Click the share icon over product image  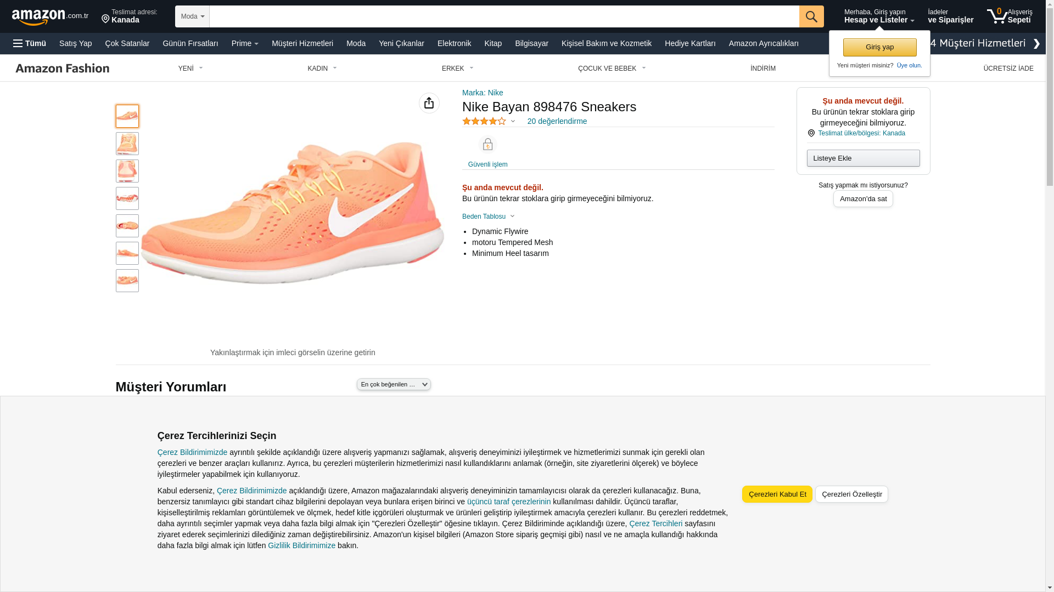point(429,103)
